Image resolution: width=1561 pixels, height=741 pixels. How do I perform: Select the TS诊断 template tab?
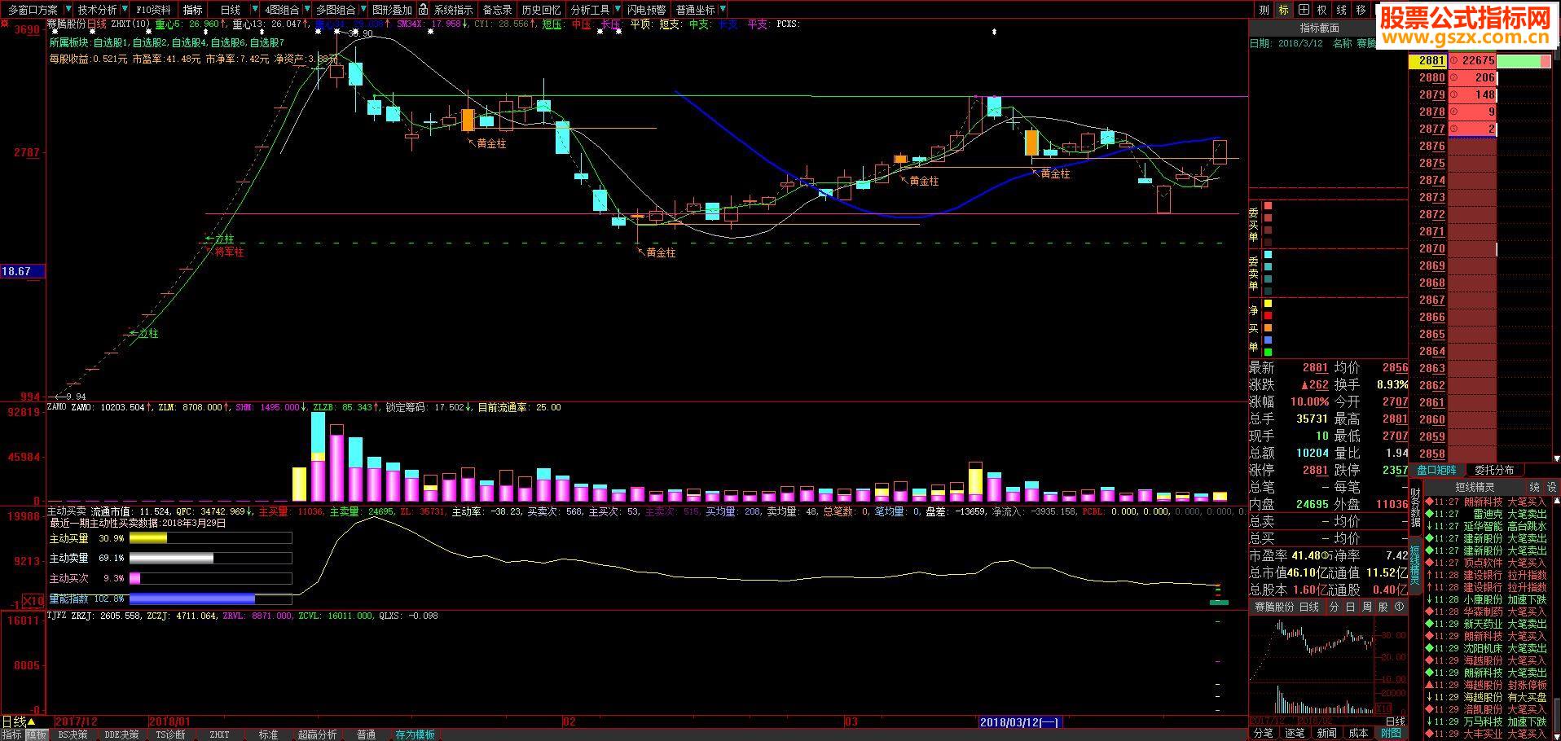pos(170,734)
